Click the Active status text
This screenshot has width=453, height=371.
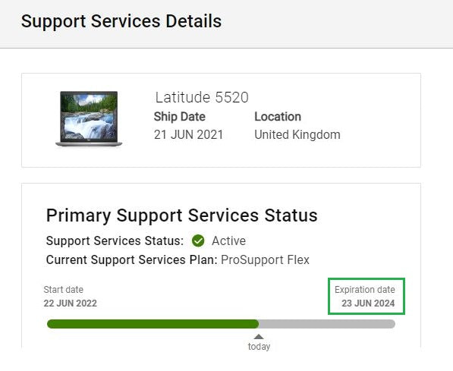pos(228,241)
